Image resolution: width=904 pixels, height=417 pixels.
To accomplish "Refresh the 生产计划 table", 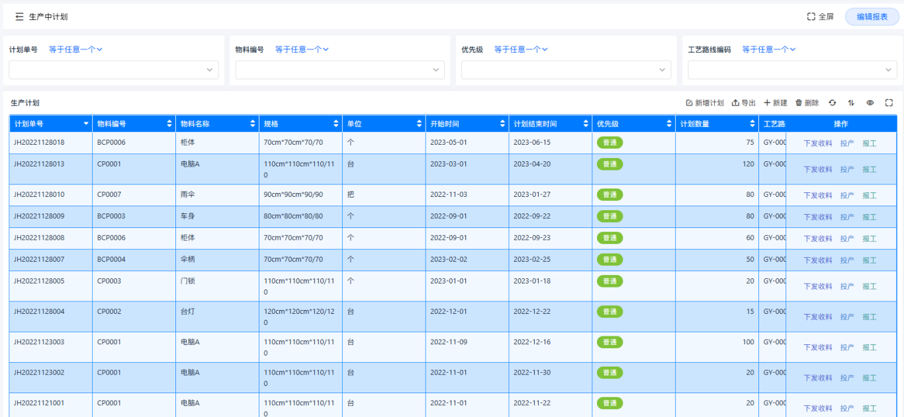I will [833, 103].
